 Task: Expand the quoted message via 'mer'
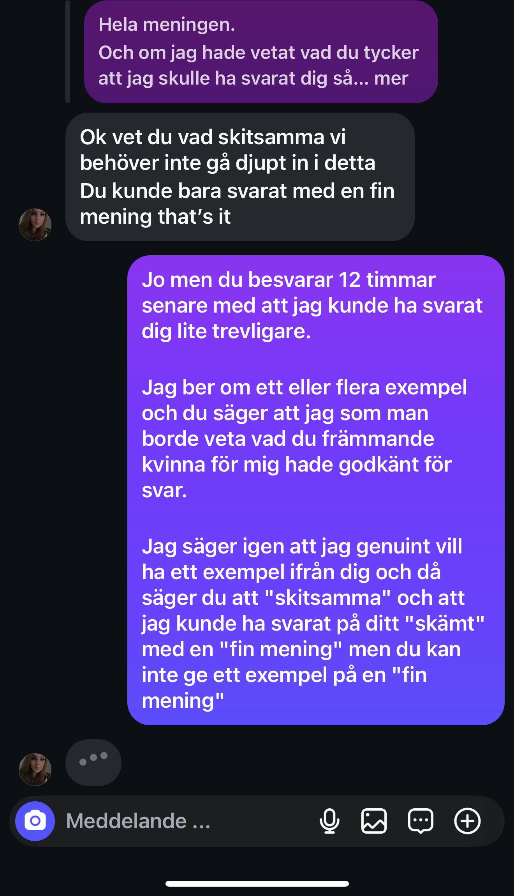pyautogui.click(x=391, y=78)
